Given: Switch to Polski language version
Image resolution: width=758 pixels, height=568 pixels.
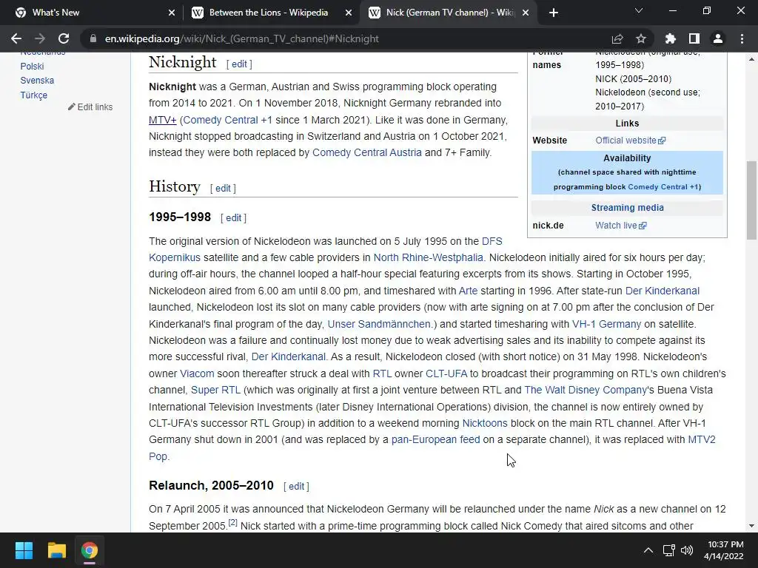Looking at the screenshot, I should (32, 66).
